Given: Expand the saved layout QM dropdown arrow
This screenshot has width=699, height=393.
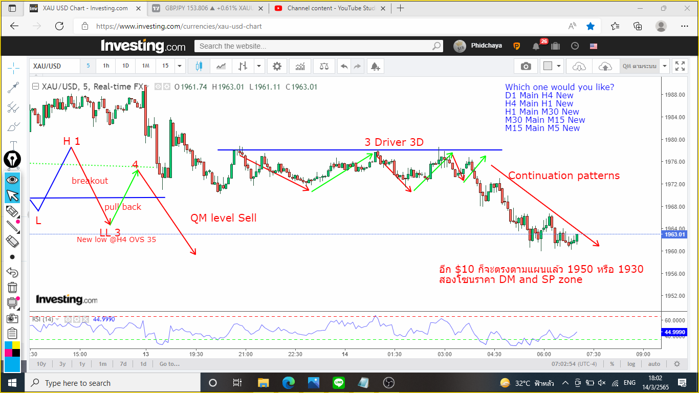Looking at the screenshot, I should pos(665,66).
